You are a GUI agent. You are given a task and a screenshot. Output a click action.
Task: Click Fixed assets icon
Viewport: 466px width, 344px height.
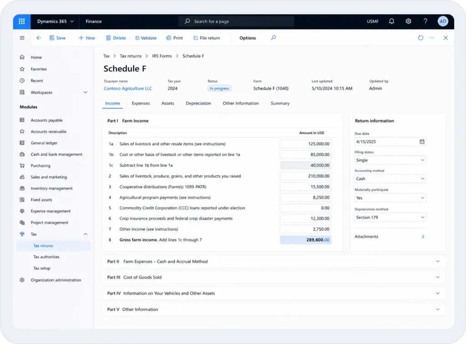click(x=22, y=200)
